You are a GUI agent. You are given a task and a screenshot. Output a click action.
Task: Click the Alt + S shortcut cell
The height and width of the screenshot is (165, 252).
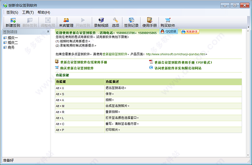click(80, 94)
